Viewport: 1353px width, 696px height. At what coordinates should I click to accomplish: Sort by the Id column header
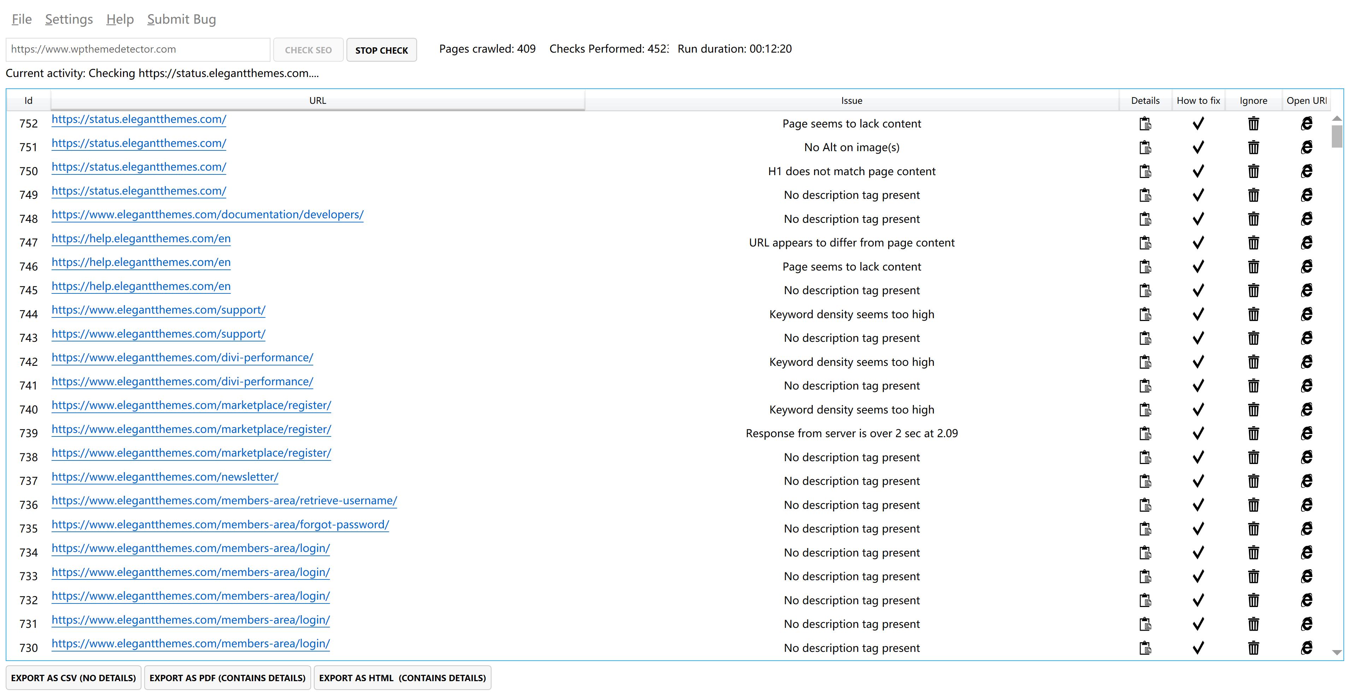[28, 100]
